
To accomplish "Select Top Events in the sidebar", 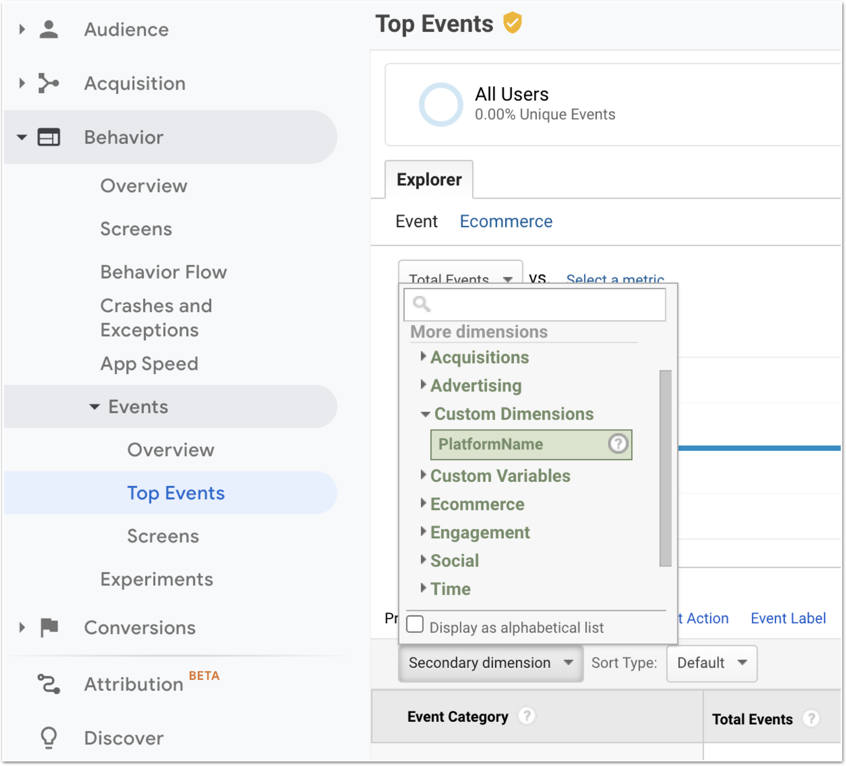I will tap(176, 493).
